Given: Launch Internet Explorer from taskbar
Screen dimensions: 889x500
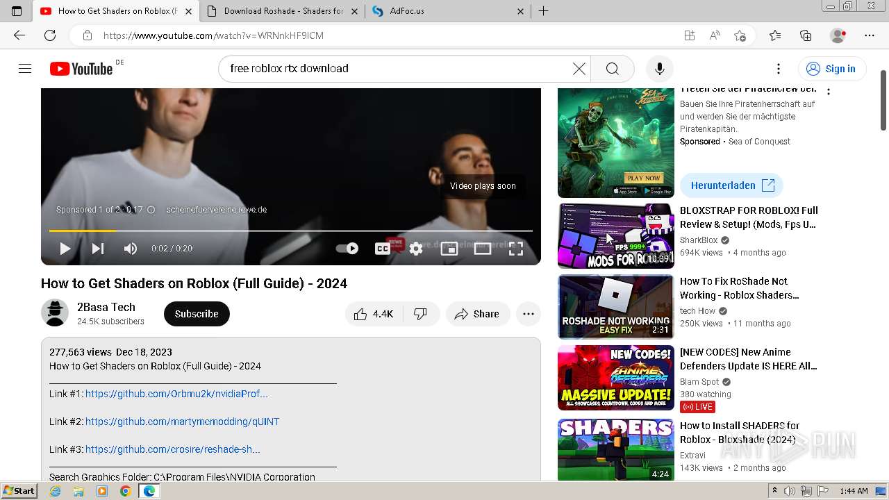Looking at the screenshot, I should [55, 491].
